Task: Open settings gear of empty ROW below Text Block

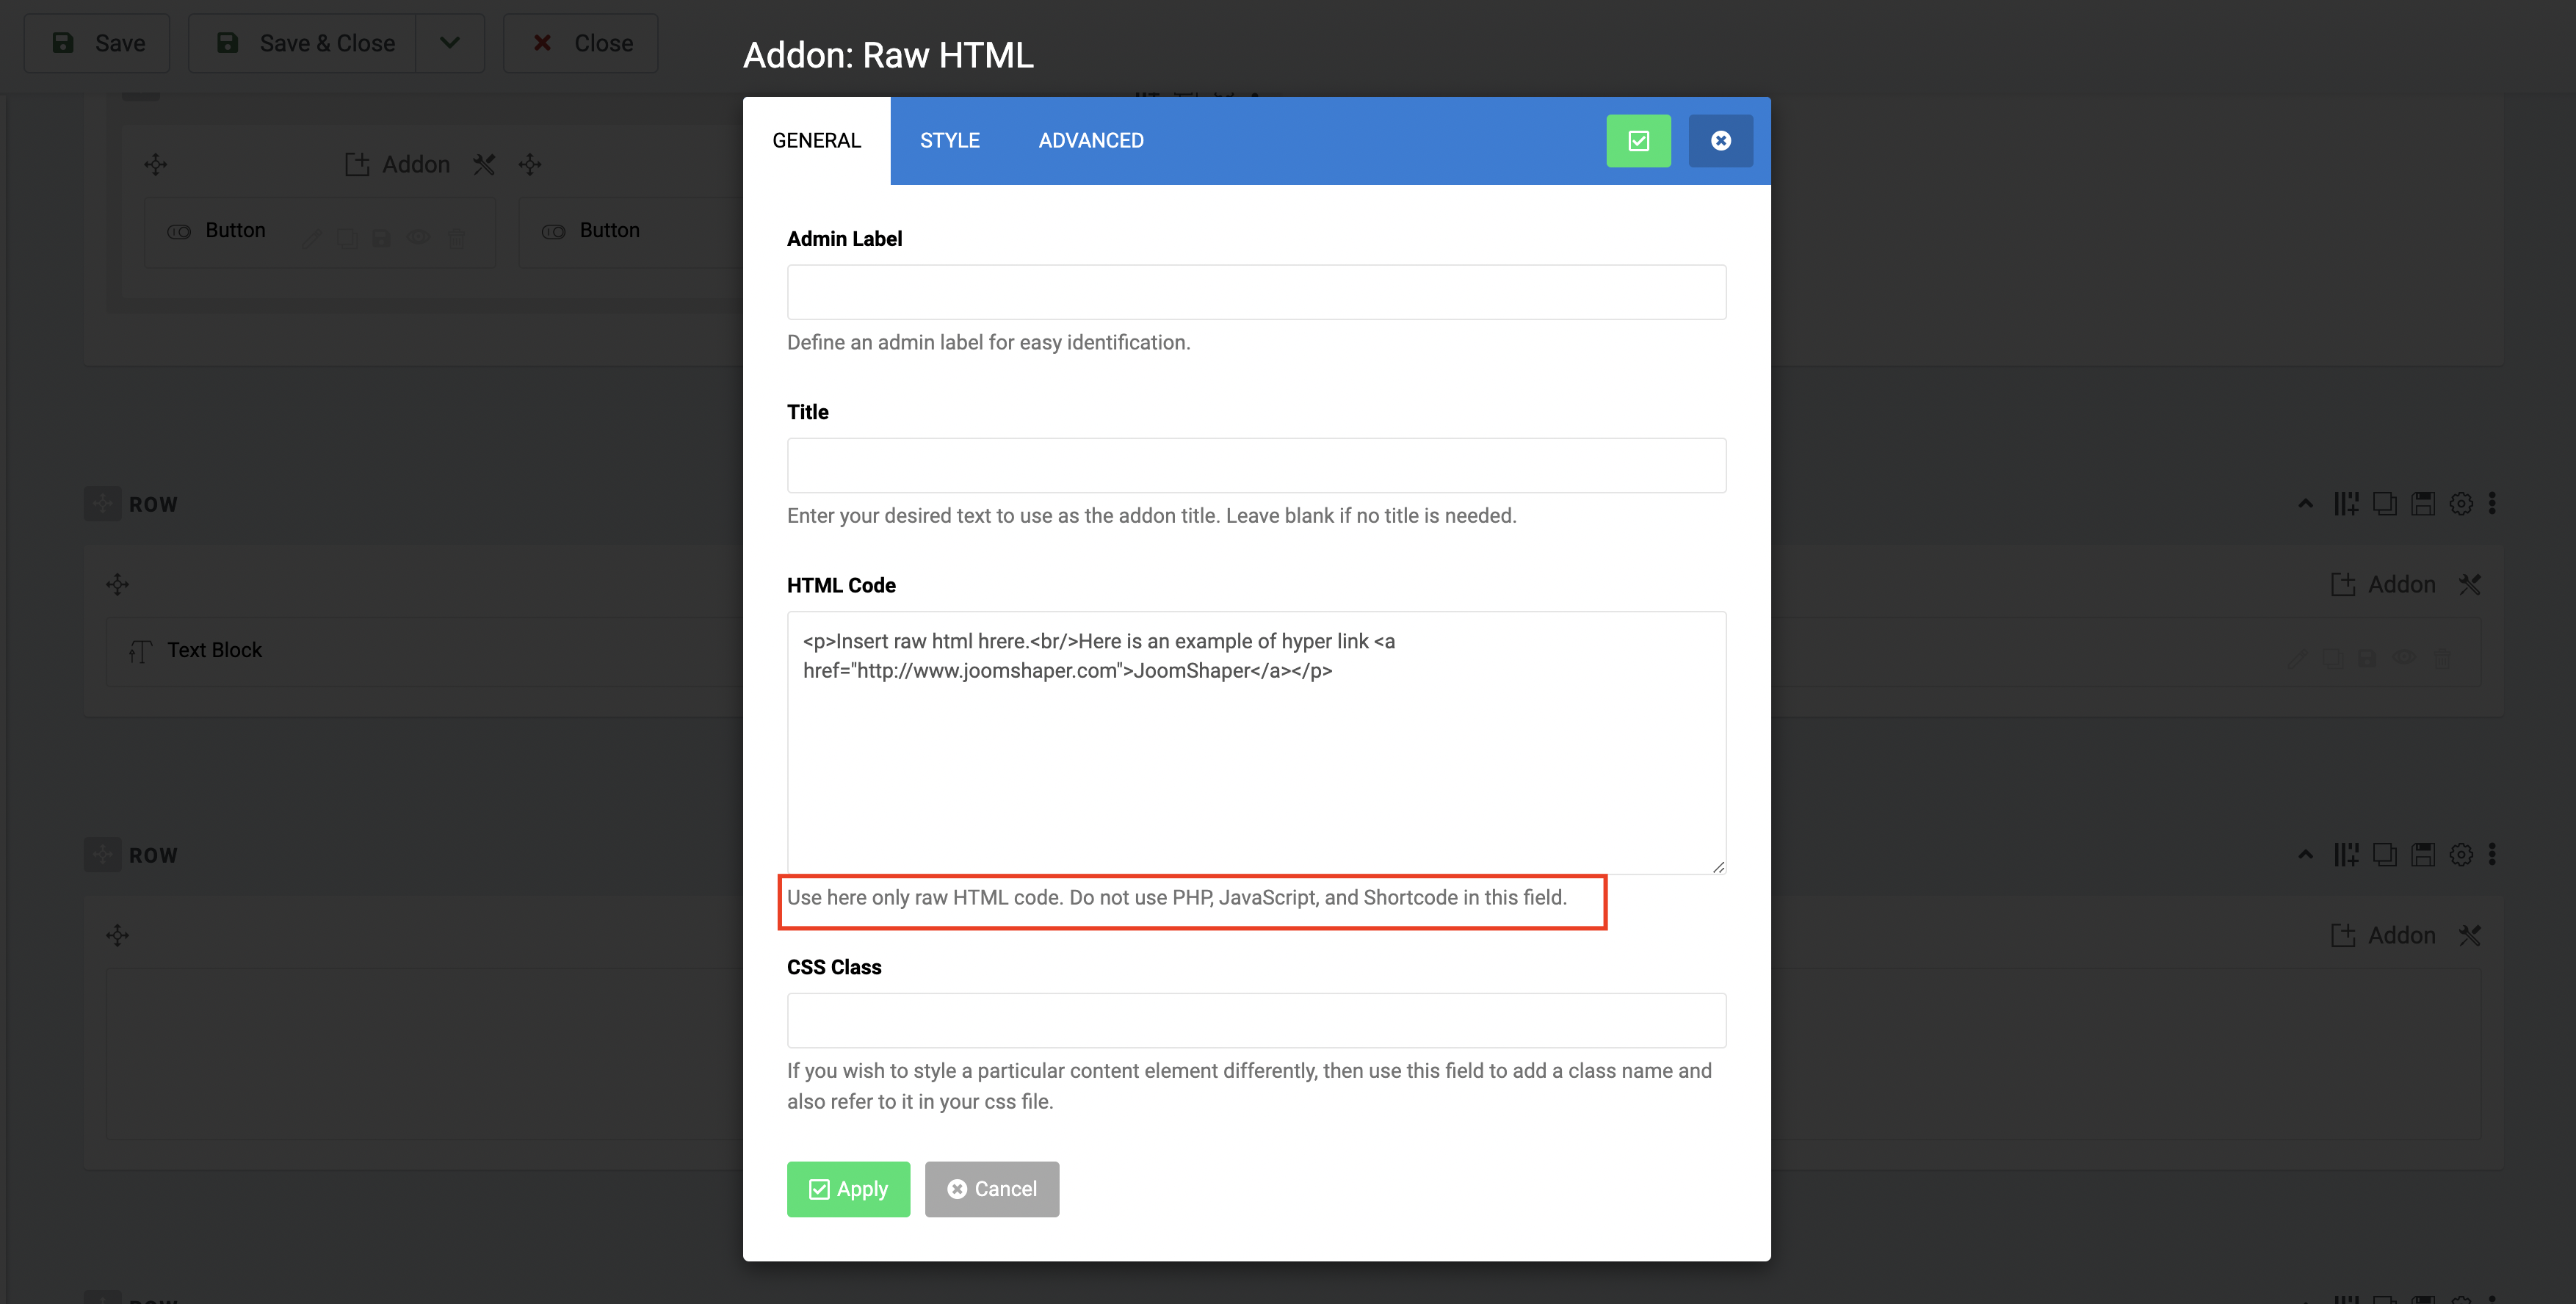Action: tap(2461, 854)
